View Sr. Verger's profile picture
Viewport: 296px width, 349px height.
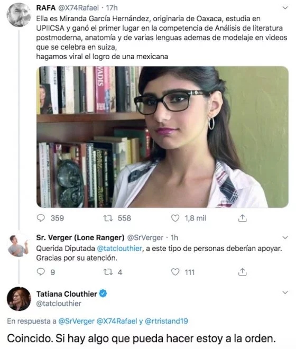tap(18, 245)
